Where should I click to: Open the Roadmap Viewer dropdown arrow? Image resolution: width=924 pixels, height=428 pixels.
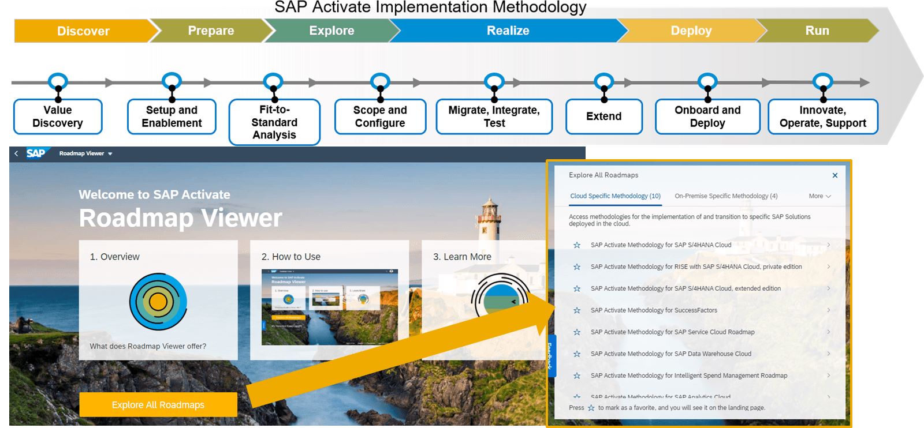pyautogui.click(x=110, y=154)
